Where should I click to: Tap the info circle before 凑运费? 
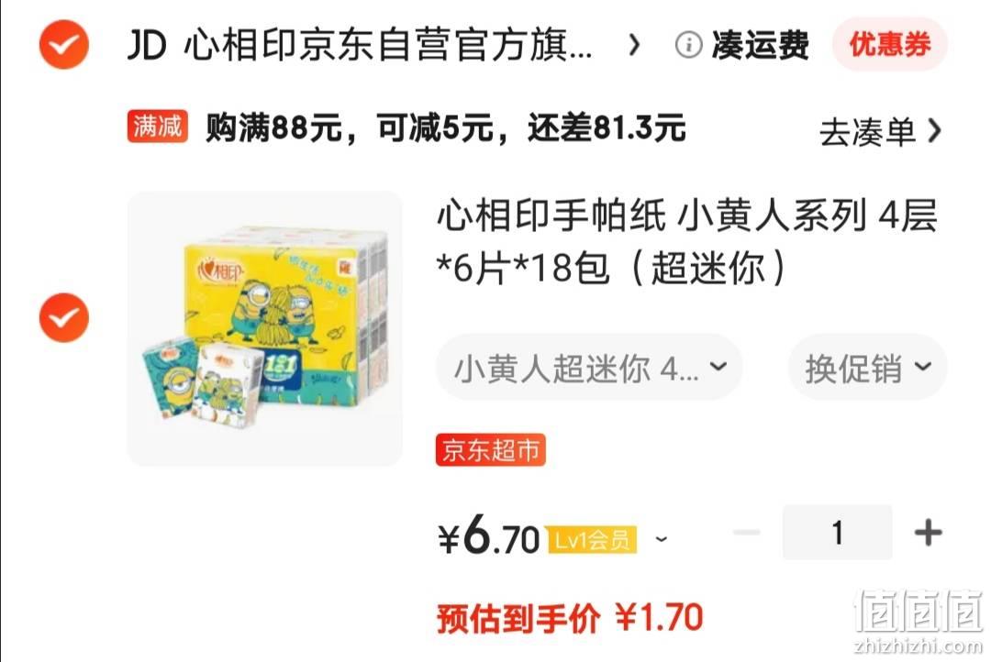pyautogui.click(x=689, y=46)
